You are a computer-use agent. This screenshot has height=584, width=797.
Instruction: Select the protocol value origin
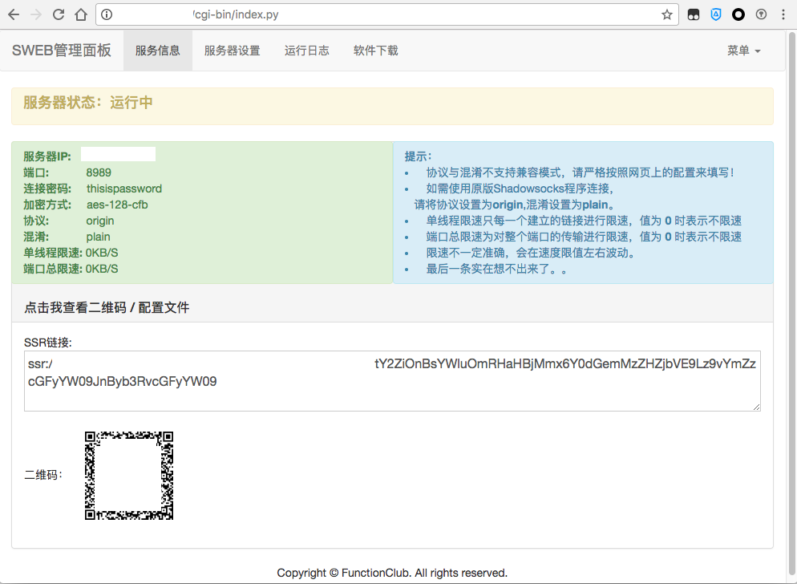point(99,221)
